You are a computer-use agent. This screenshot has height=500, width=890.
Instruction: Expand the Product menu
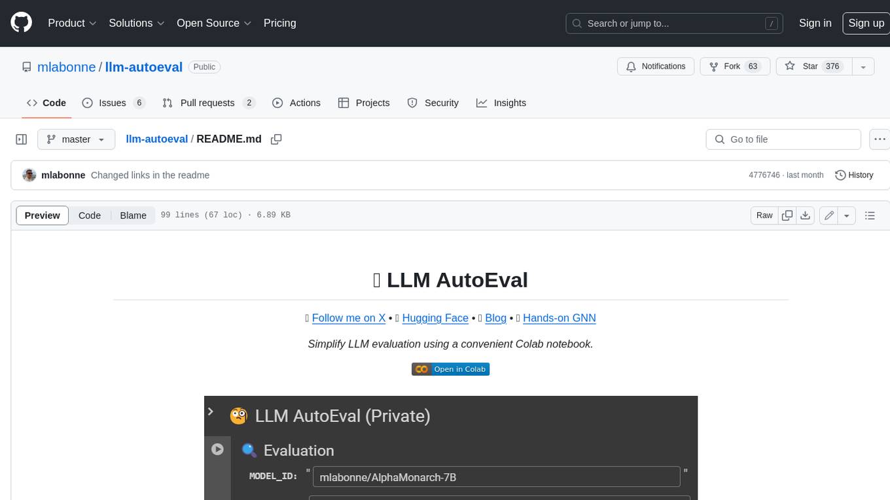coord(72,23)
